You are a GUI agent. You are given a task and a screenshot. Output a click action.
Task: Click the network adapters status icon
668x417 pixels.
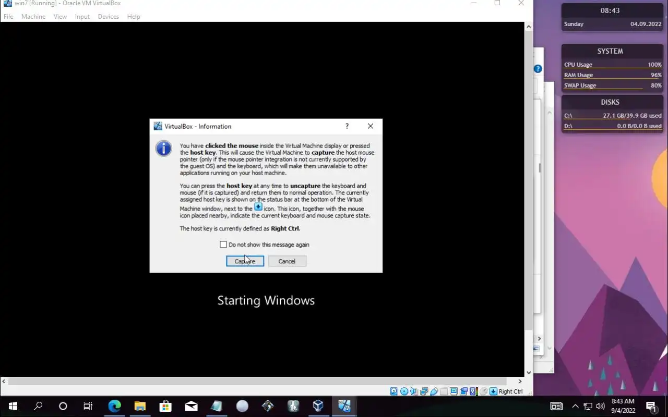click(x=424, y=391)
